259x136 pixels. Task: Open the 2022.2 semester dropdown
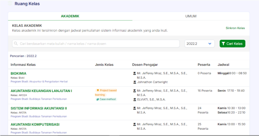pos(199,44)
